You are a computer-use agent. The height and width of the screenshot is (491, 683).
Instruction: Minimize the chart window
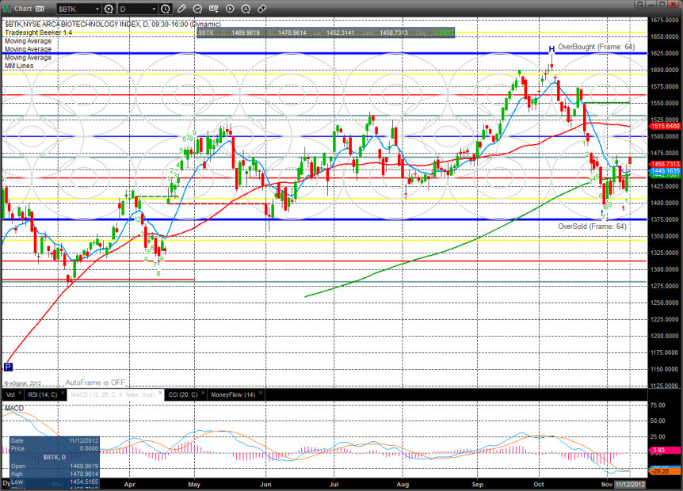651,4
